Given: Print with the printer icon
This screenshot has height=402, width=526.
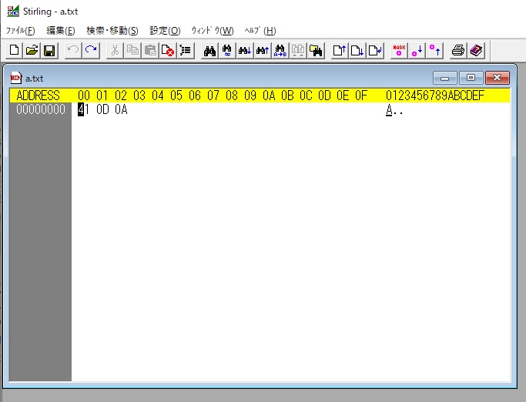Looking at the screenshot, I should click(x=458, y=51).
